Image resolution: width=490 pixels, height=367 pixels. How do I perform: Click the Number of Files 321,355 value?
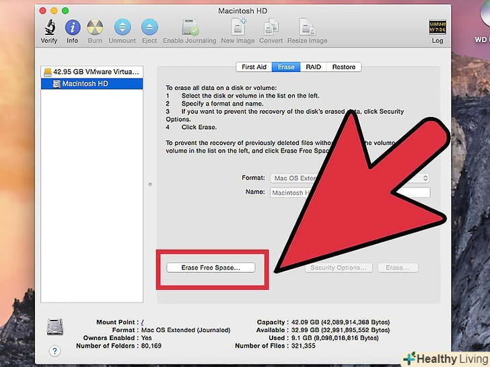303,345
